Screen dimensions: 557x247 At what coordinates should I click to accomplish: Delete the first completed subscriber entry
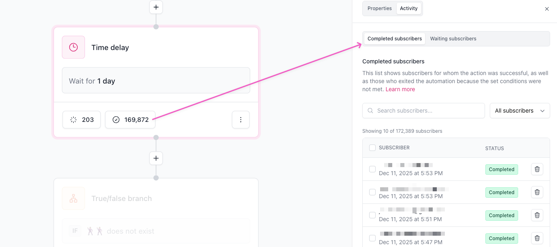coord(537,170)
